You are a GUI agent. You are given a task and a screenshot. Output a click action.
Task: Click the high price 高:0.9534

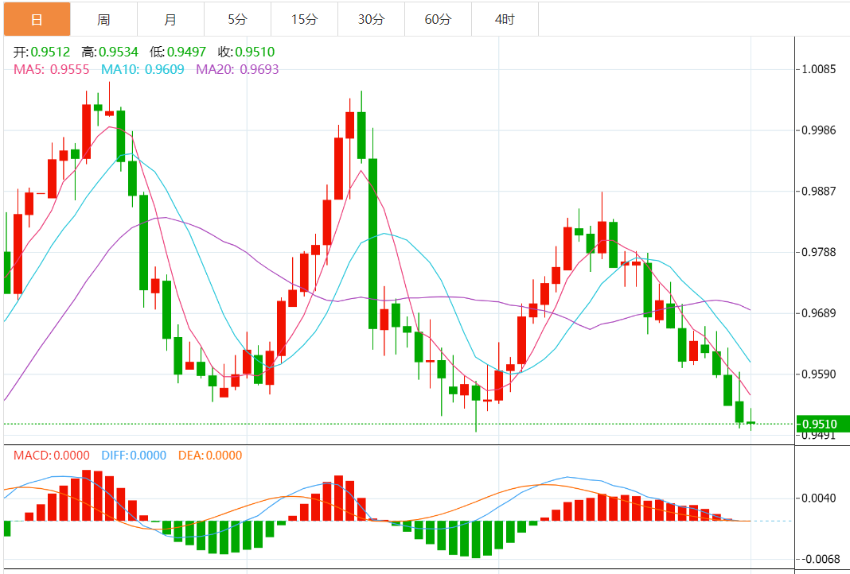click(110, 52)
